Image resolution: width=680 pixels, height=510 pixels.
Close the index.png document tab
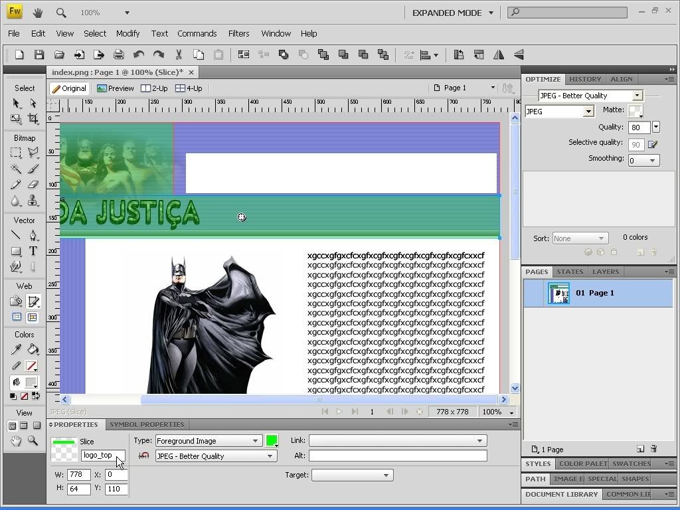(x=191, y=72)
